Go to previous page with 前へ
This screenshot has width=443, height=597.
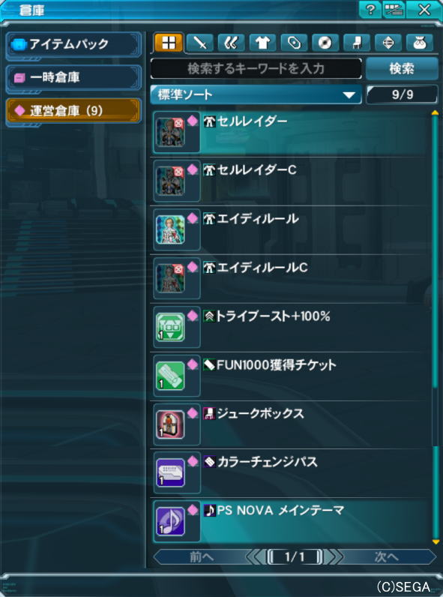coord(202,557)
